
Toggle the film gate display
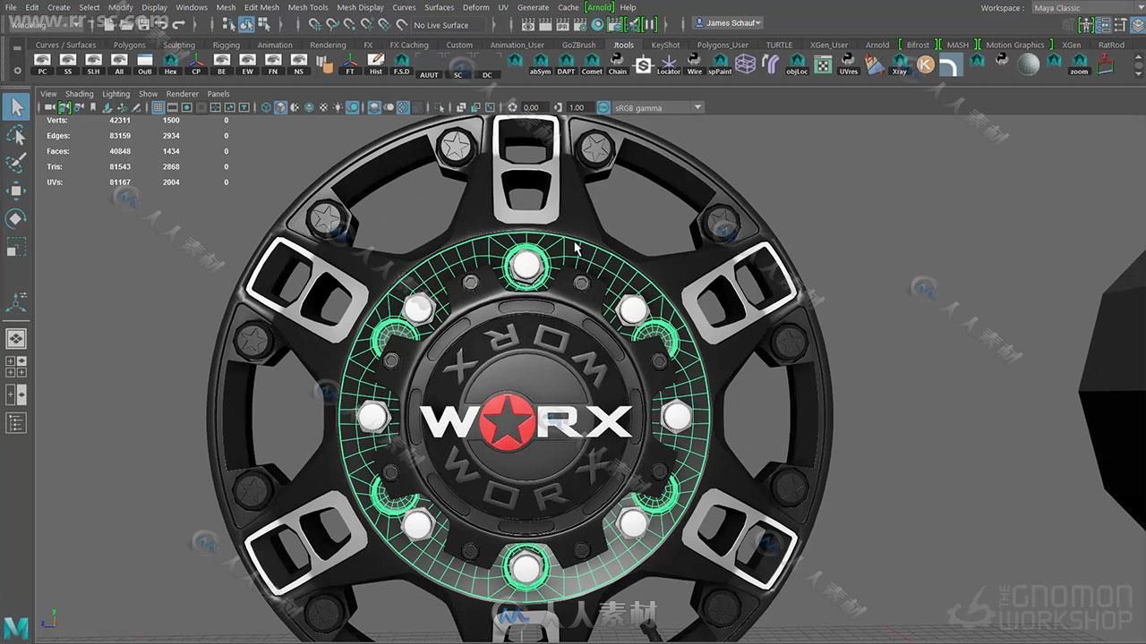pyautogui.click(x=173, y=107)
